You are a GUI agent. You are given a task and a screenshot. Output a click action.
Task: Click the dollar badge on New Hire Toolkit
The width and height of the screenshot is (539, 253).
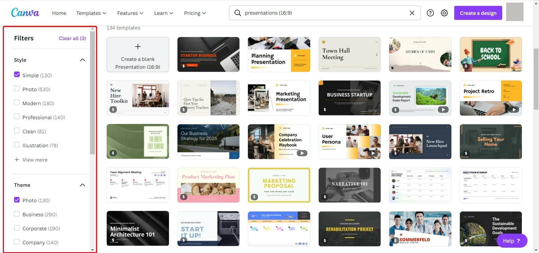pyautogui.click(x=113, y=110)
